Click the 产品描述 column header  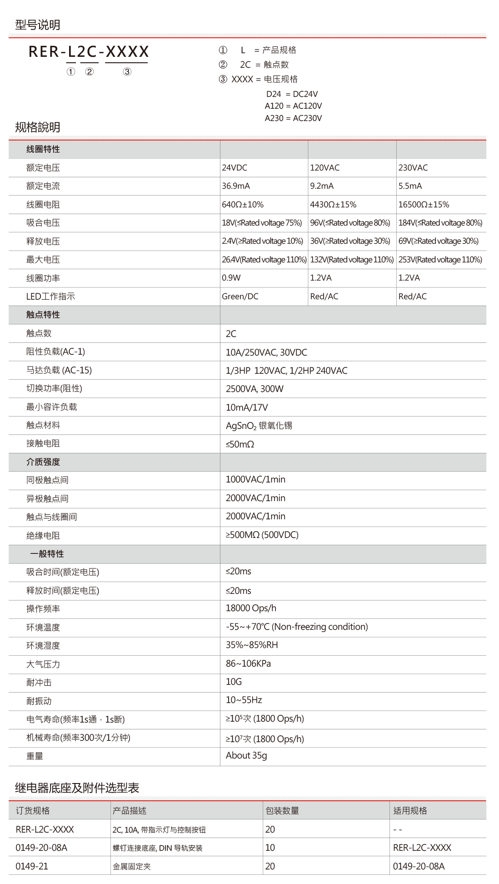click(130, 811)
